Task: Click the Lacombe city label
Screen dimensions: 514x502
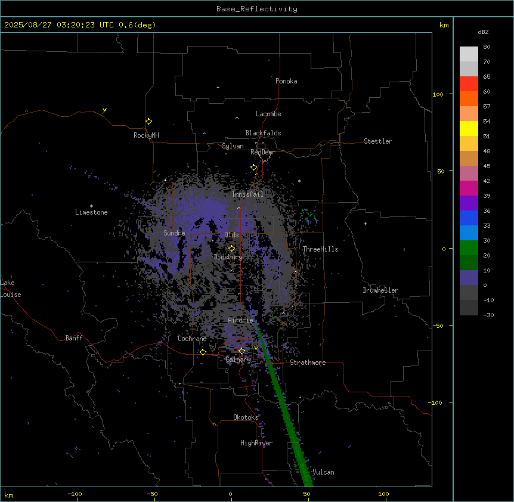Action: pos(268,114)
